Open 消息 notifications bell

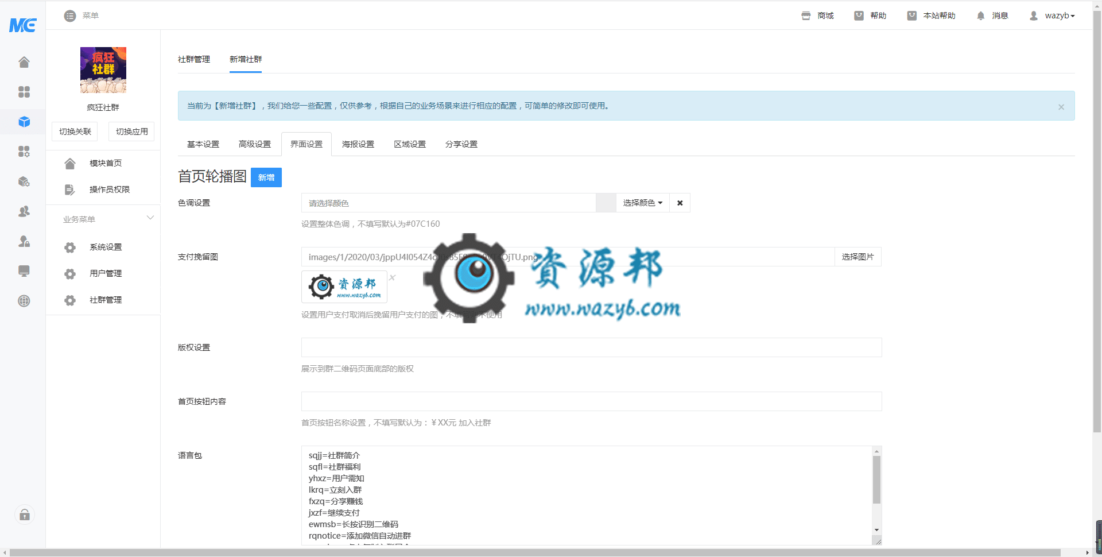click(992, 16)
